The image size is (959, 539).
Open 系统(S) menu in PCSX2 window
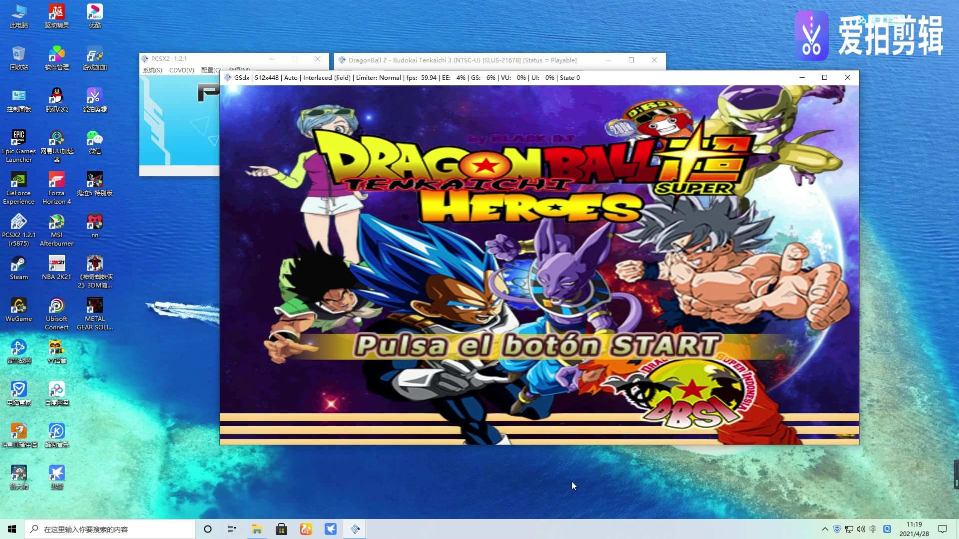[x=152, y=70]
